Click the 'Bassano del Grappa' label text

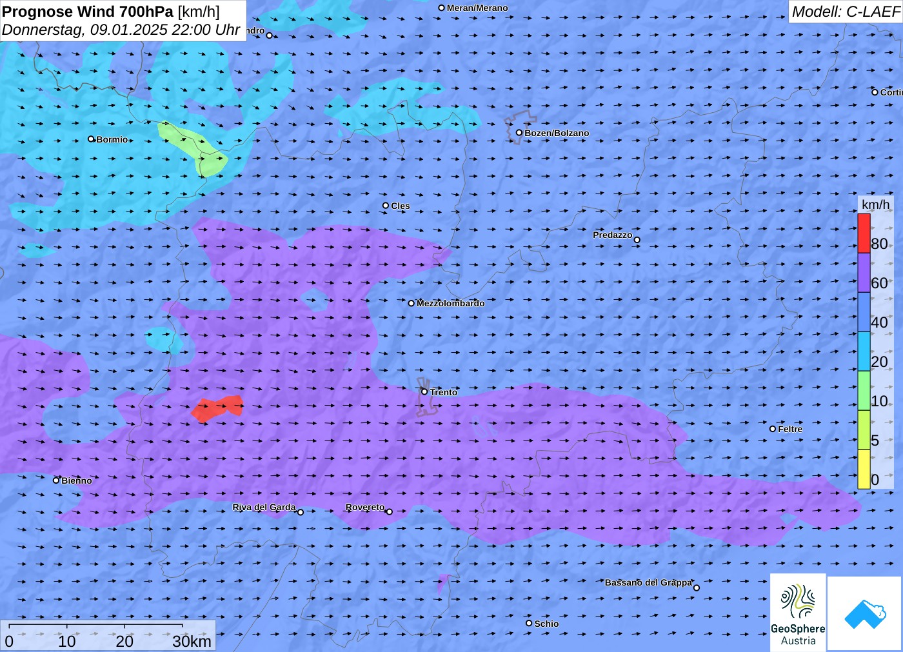[648, 582]
